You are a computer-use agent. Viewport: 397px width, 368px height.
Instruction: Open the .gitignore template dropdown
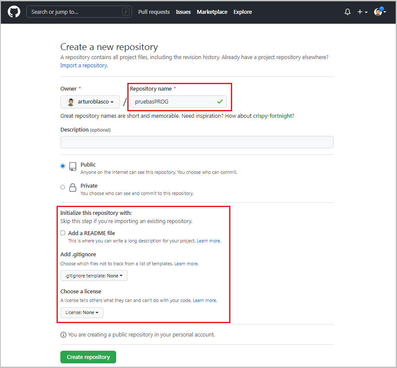pos(94,275)
